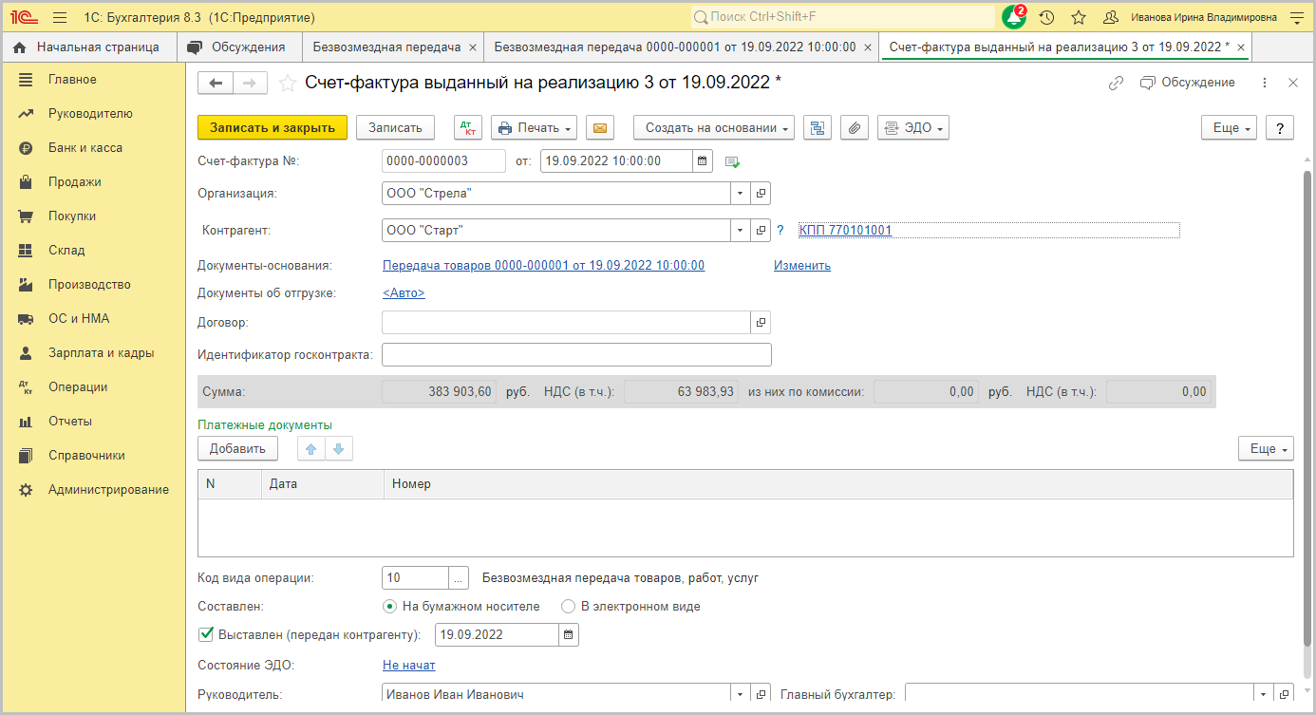Open help question mark button
The height and width of the screenshot is (715, 1316).
pos(1280,128)
